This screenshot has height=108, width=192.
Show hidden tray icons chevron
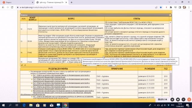point(155,105)
